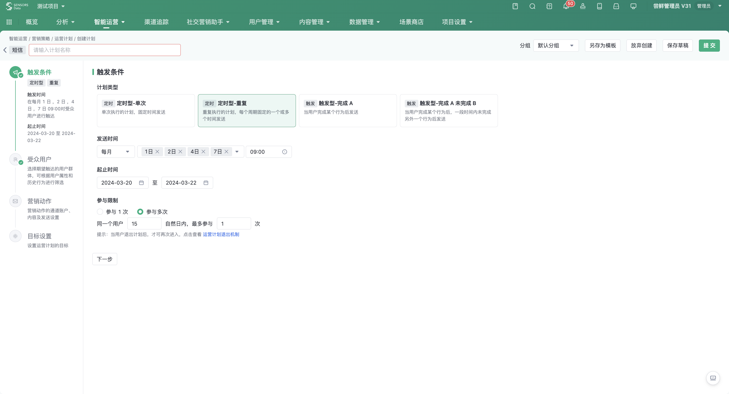This screenshot has width=729, height=394.
Task: Switch to the 渠道追踪 navigation tab
Action: click(156, 22)
